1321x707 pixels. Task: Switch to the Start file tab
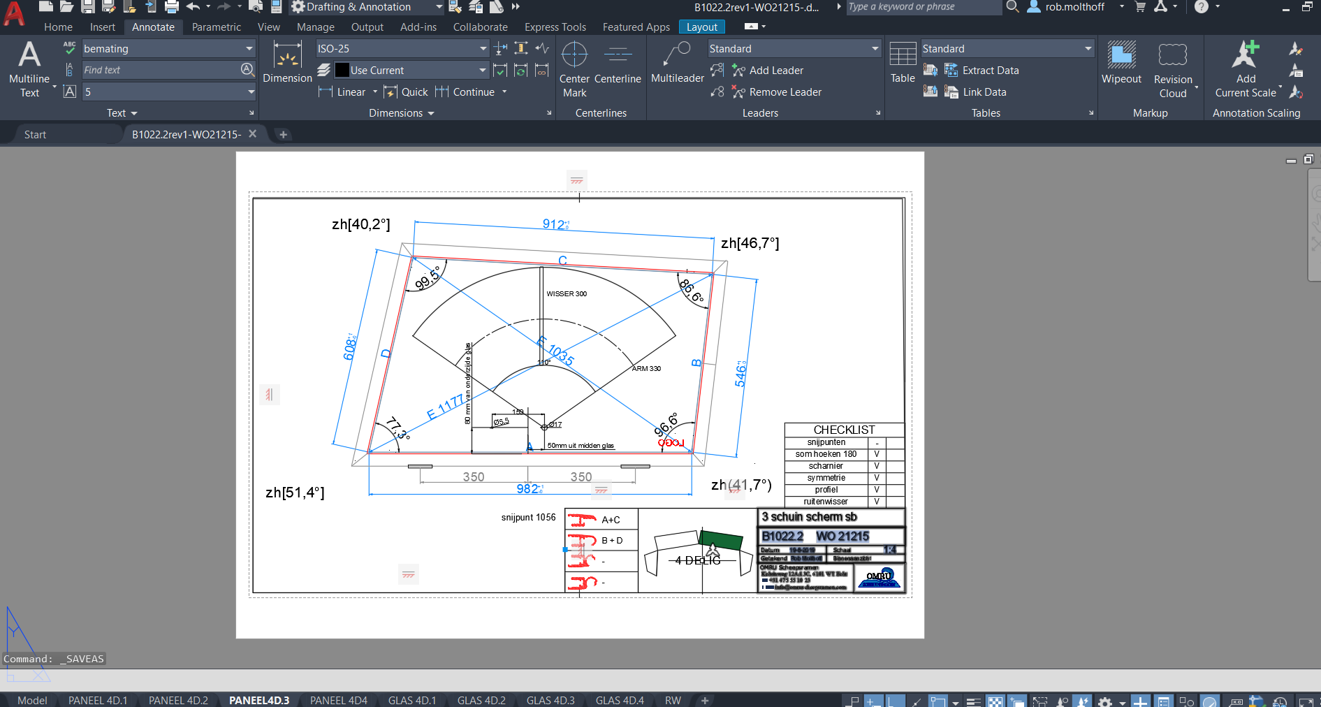coord(35,134)
